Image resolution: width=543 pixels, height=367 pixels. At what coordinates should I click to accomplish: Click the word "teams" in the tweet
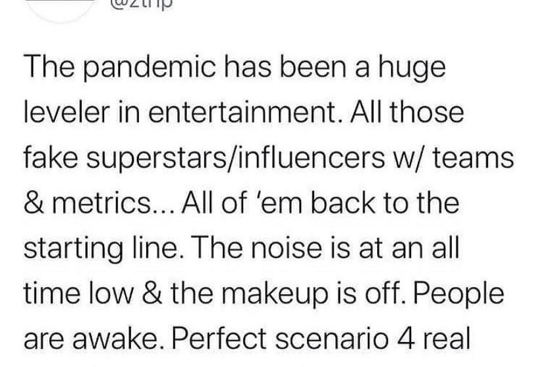450,157
